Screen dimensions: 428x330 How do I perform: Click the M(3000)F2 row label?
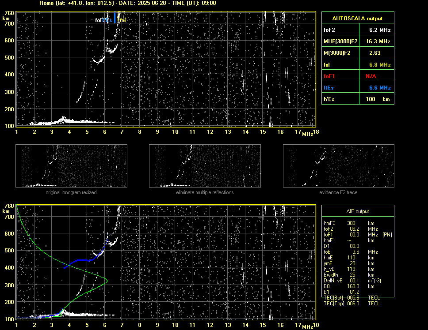pos(337,53)
